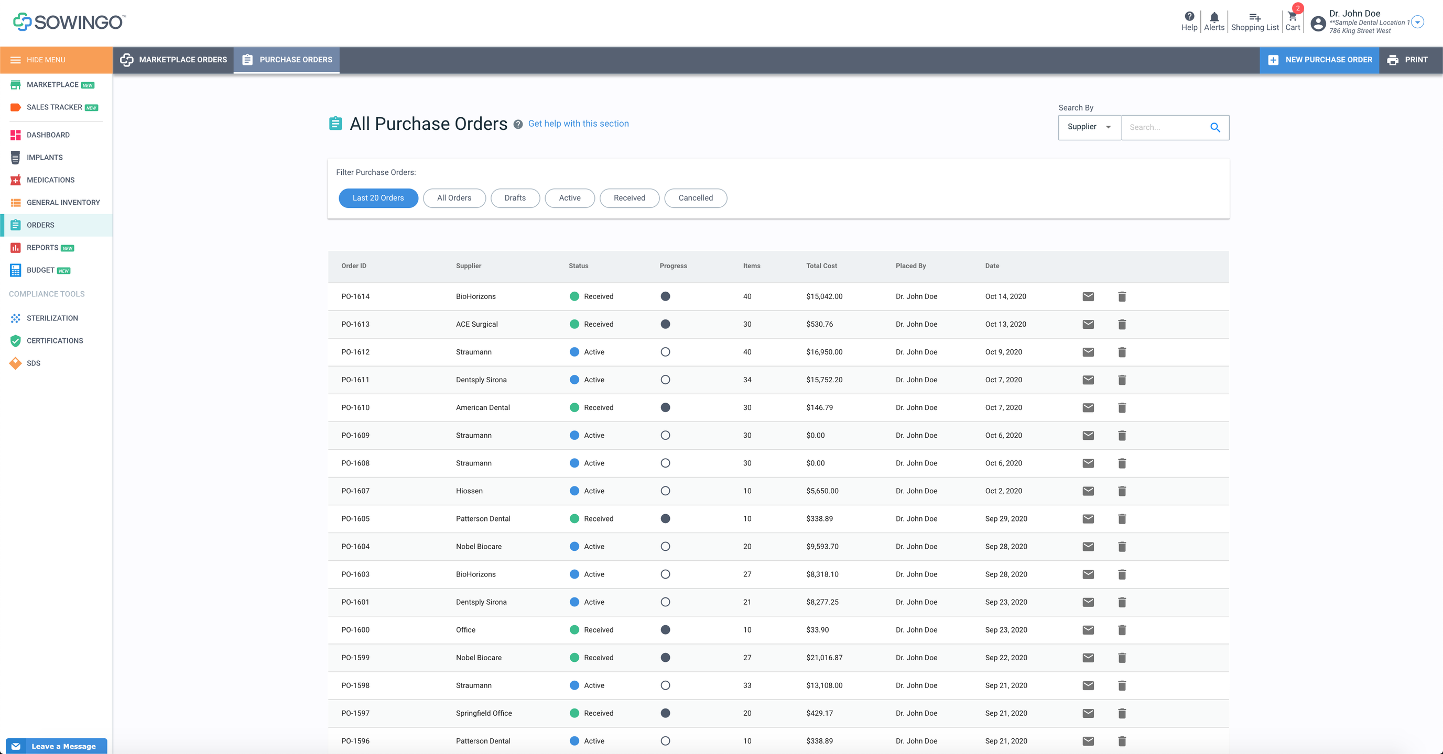Open Dashboard in sidebar
1443x754 pixels.
click(x=56, y=135)
